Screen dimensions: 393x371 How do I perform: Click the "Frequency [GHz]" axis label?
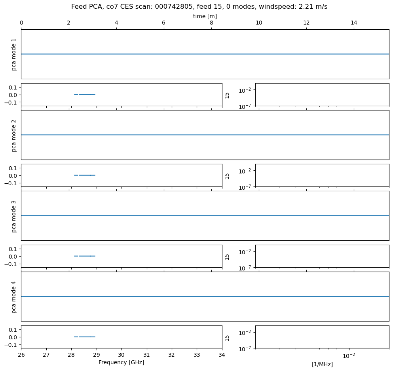pos(122,362)
